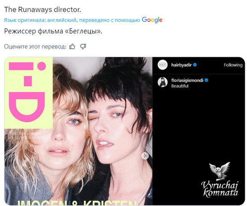Click the 'Beautiful' comment text
Screen dimensions: 247x206
tap(180, 86)
